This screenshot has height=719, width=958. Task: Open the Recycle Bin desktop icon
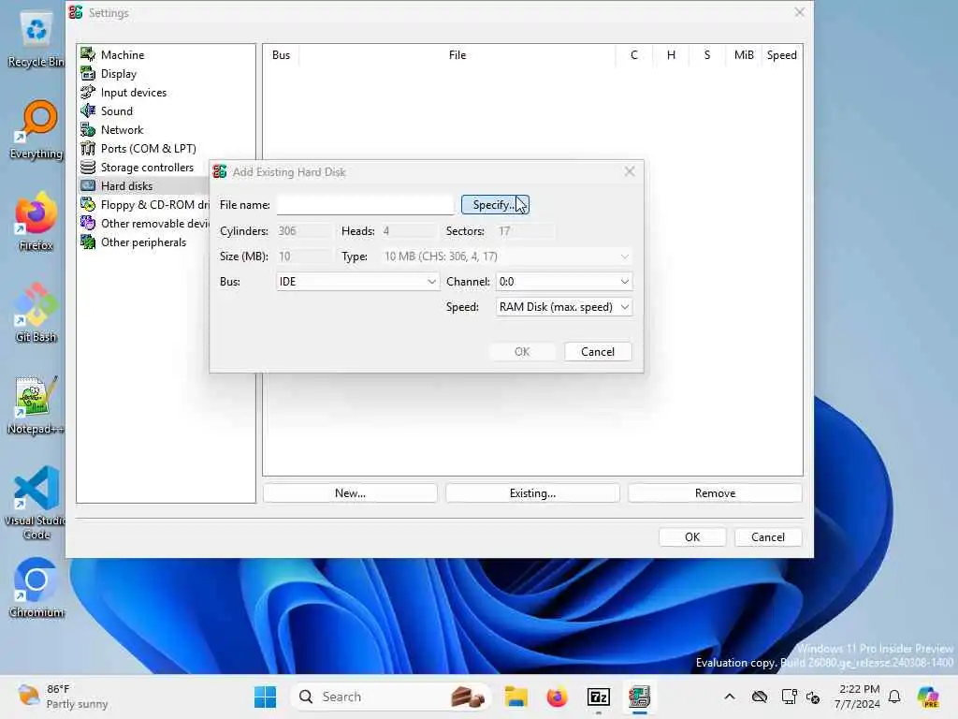click(x=36, y=39)
